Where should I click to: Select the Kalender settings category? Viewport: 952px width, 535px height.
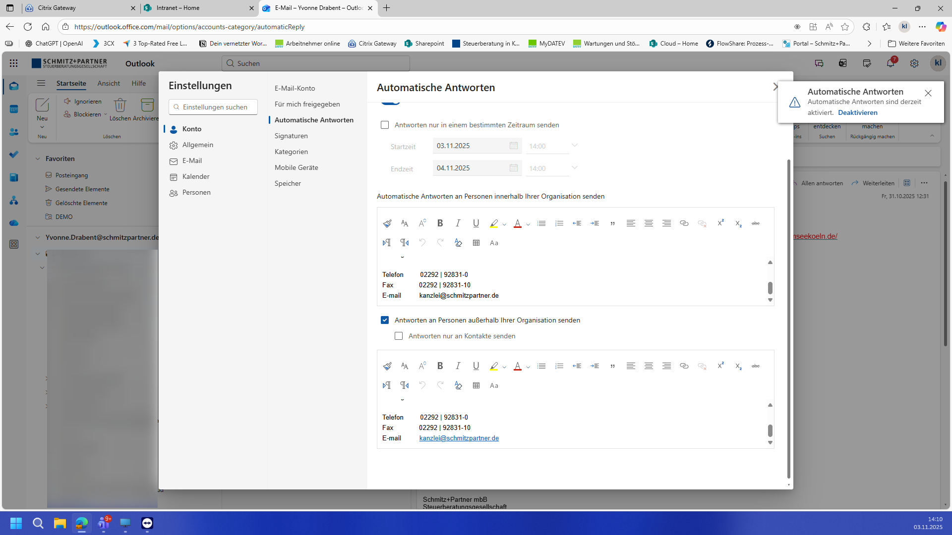click(x=196, y=176)
